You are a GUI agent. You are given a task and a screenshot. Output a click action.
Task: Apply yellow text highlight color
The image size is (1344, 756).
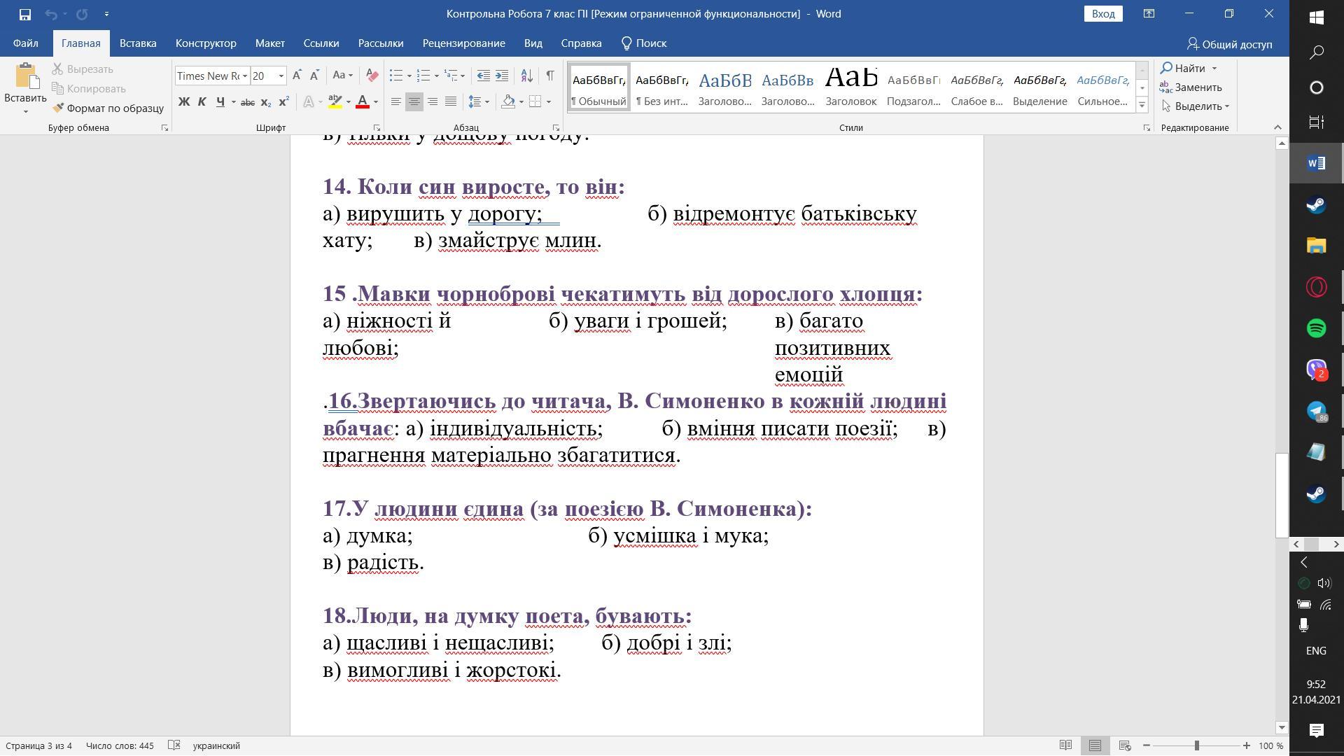click(335, 102)
